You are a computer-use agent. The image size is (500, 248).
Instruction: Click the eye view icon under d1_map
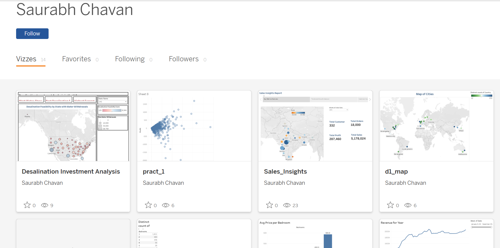[x=408, y=205]
